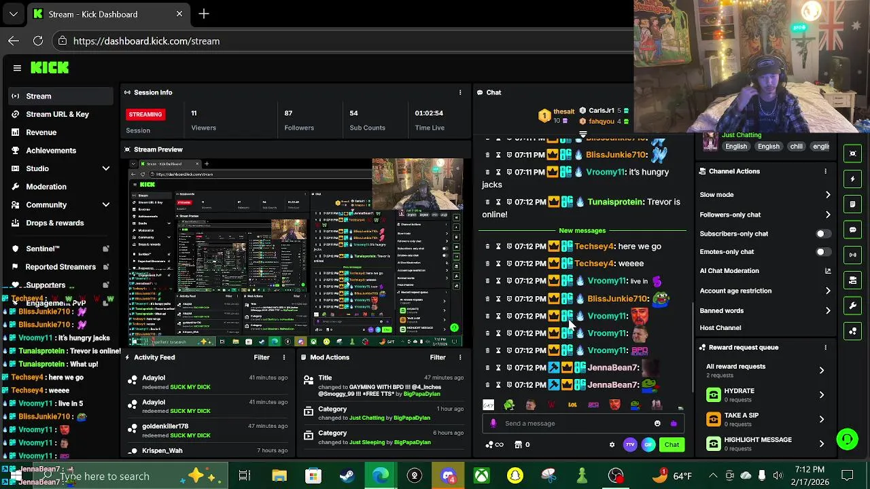
Task: Open Activity Feed three-dot menu
Action: [x=284, y=357]
